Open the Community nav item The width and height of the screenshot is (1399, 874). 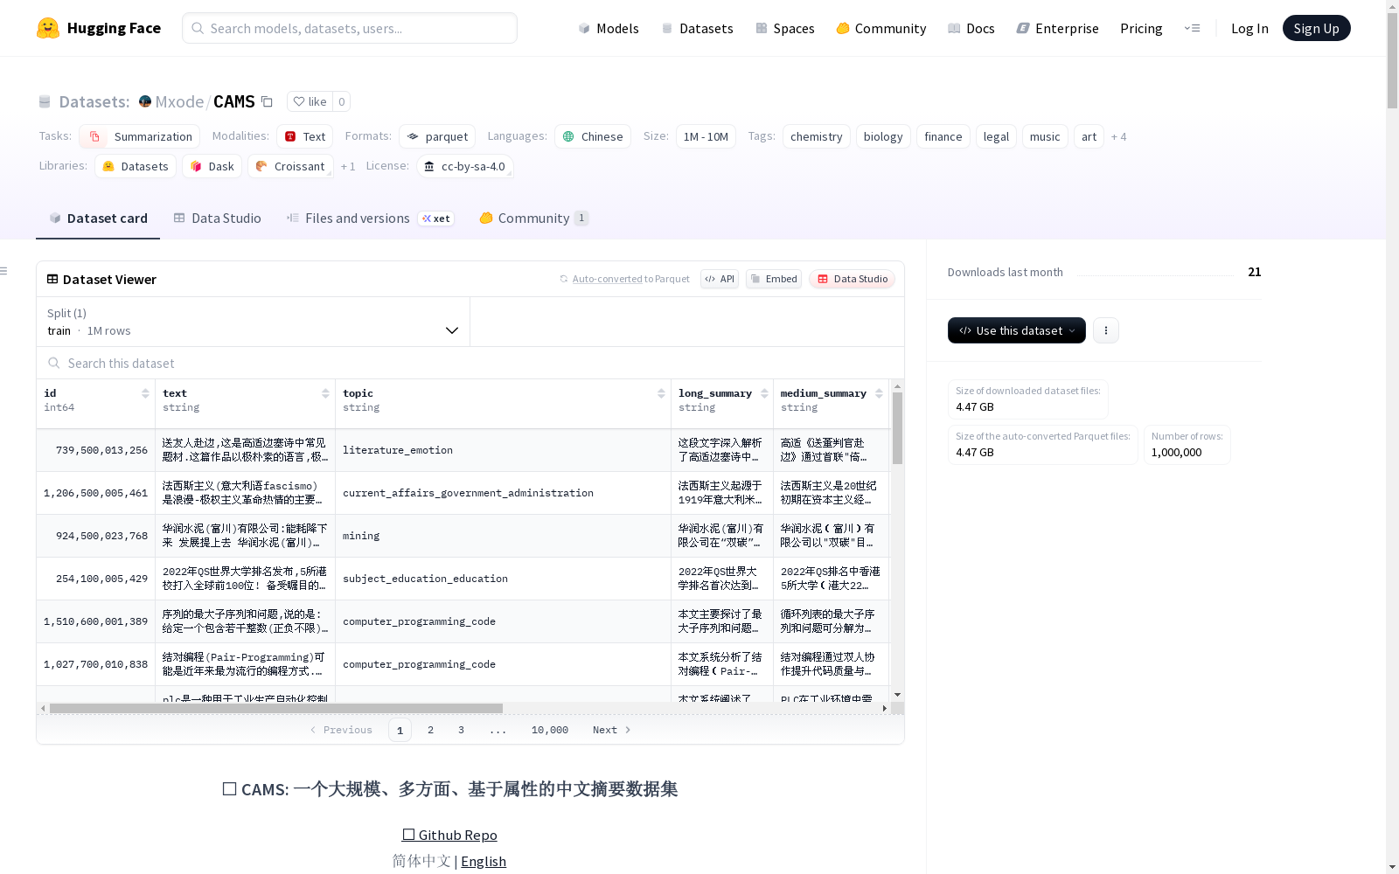[x=881, y=28]
